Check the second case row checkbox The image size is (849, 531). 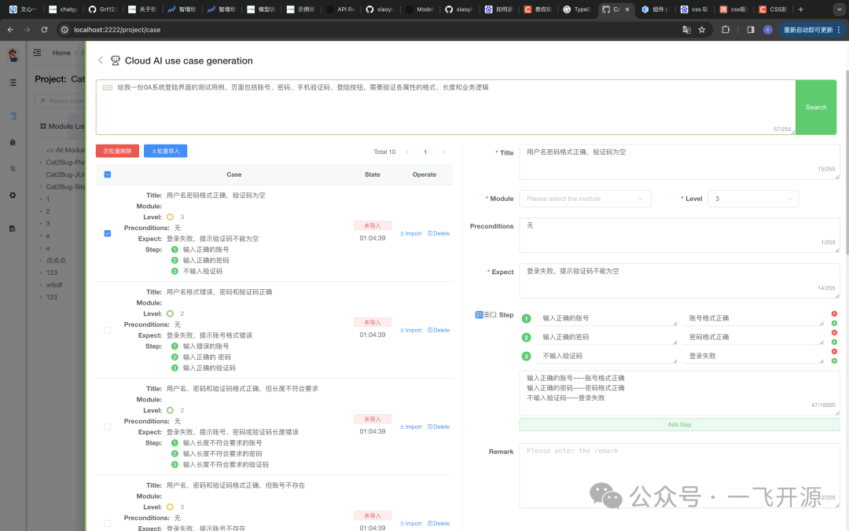pos(108,330)
